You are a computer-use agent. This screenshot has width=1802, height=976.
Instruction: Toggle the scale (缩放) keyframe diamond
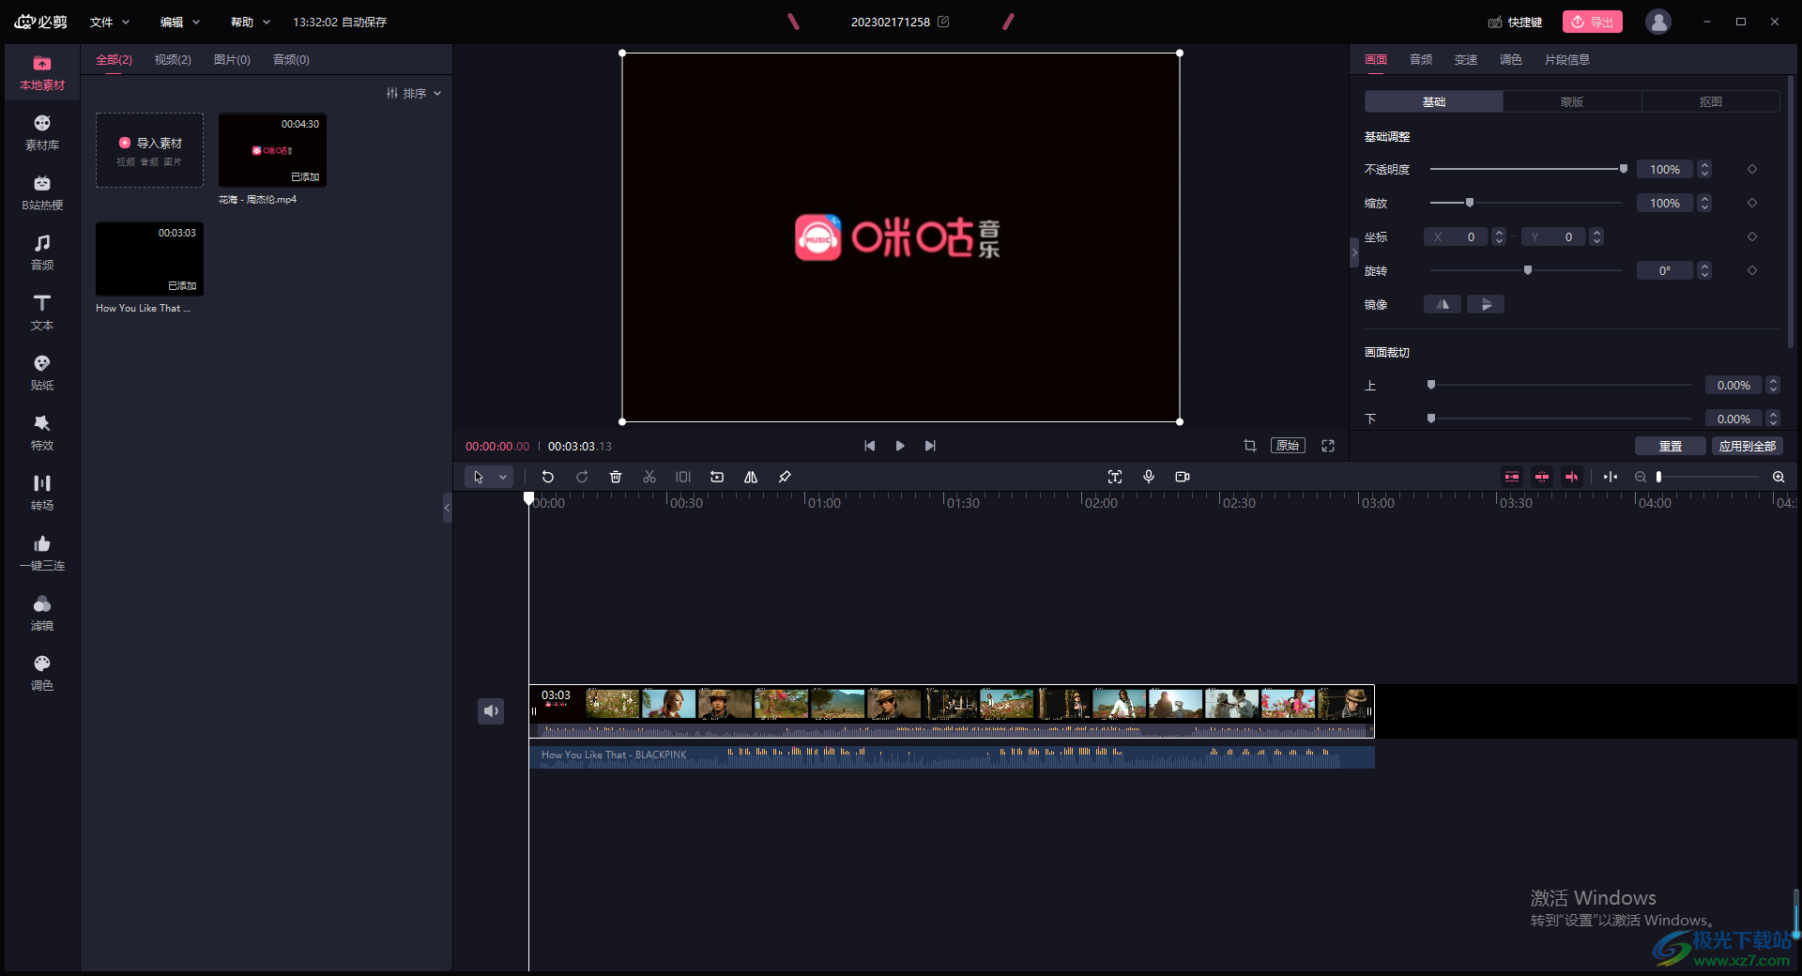(1752, 203)
